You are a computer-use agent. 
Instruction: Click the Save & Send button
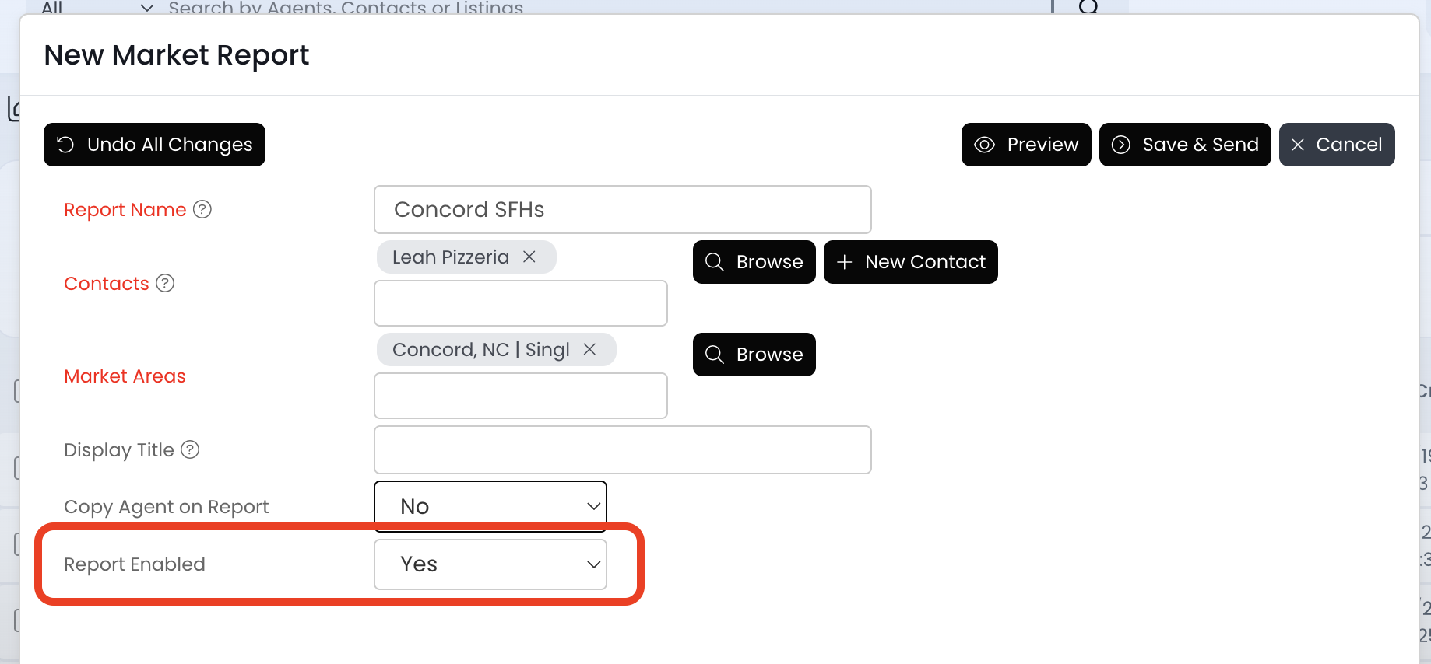[1185, 145]
